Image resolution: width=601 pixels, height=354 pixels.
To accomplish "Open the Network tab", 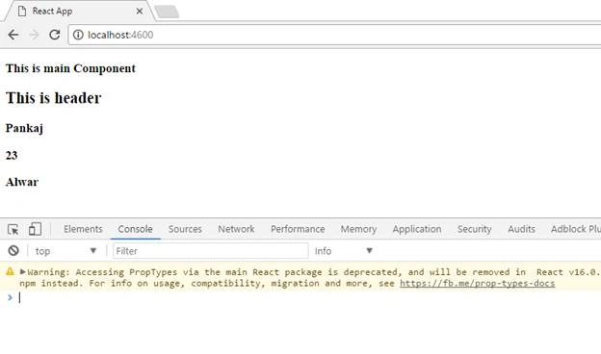I will click(x=236, y=229).
